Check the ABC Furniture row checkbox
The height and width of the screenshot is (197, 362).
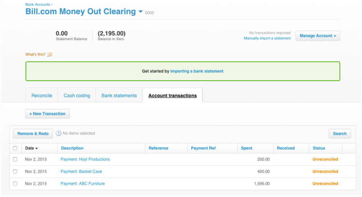(15, 184)
